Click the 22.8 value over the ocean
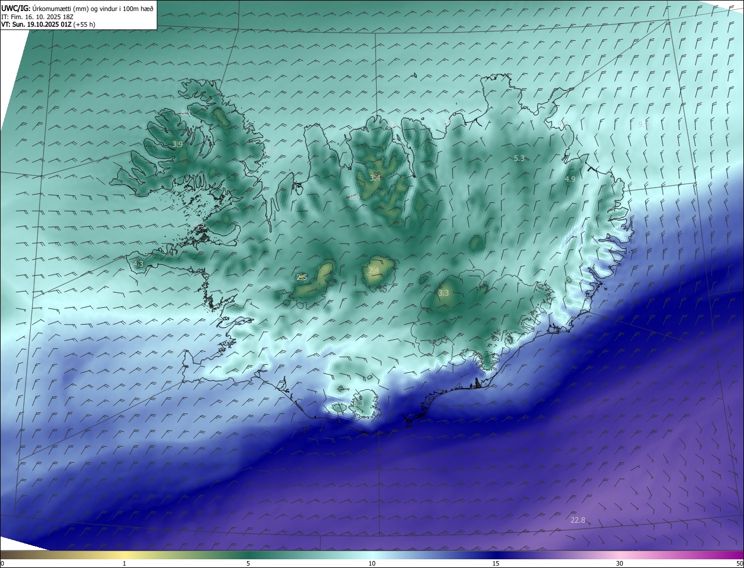The height and width of the screenshot is (568, 744). click(578, 520)
